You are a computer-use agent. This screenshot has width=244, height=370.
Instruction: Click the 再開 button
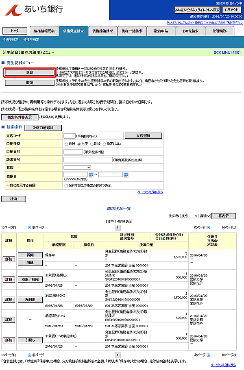[x=30, y=255]
